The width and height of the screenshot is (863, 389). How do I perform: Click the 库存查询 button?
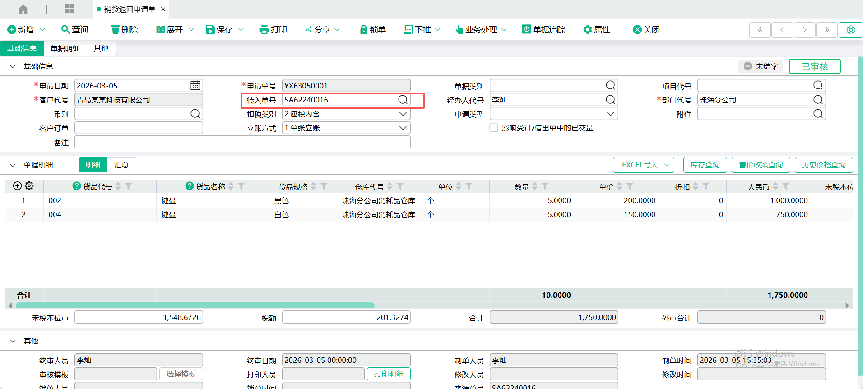click(705, 165)
